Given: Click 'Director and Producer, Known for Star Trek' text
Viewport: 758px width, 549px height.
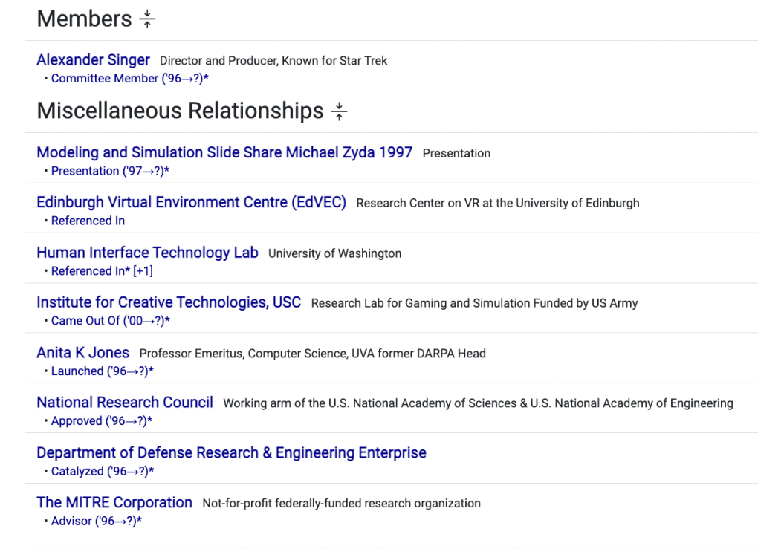Looking at the screenshot, I should tap(273, 61).
